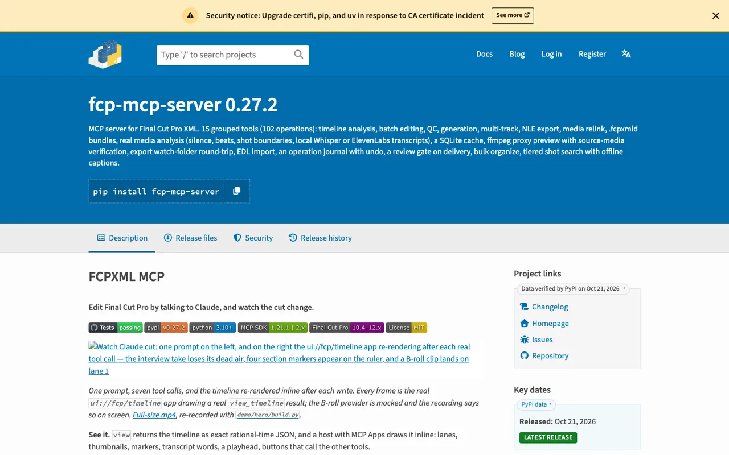
Task: Click the Issues bug icon
Action: click(525, 340)
